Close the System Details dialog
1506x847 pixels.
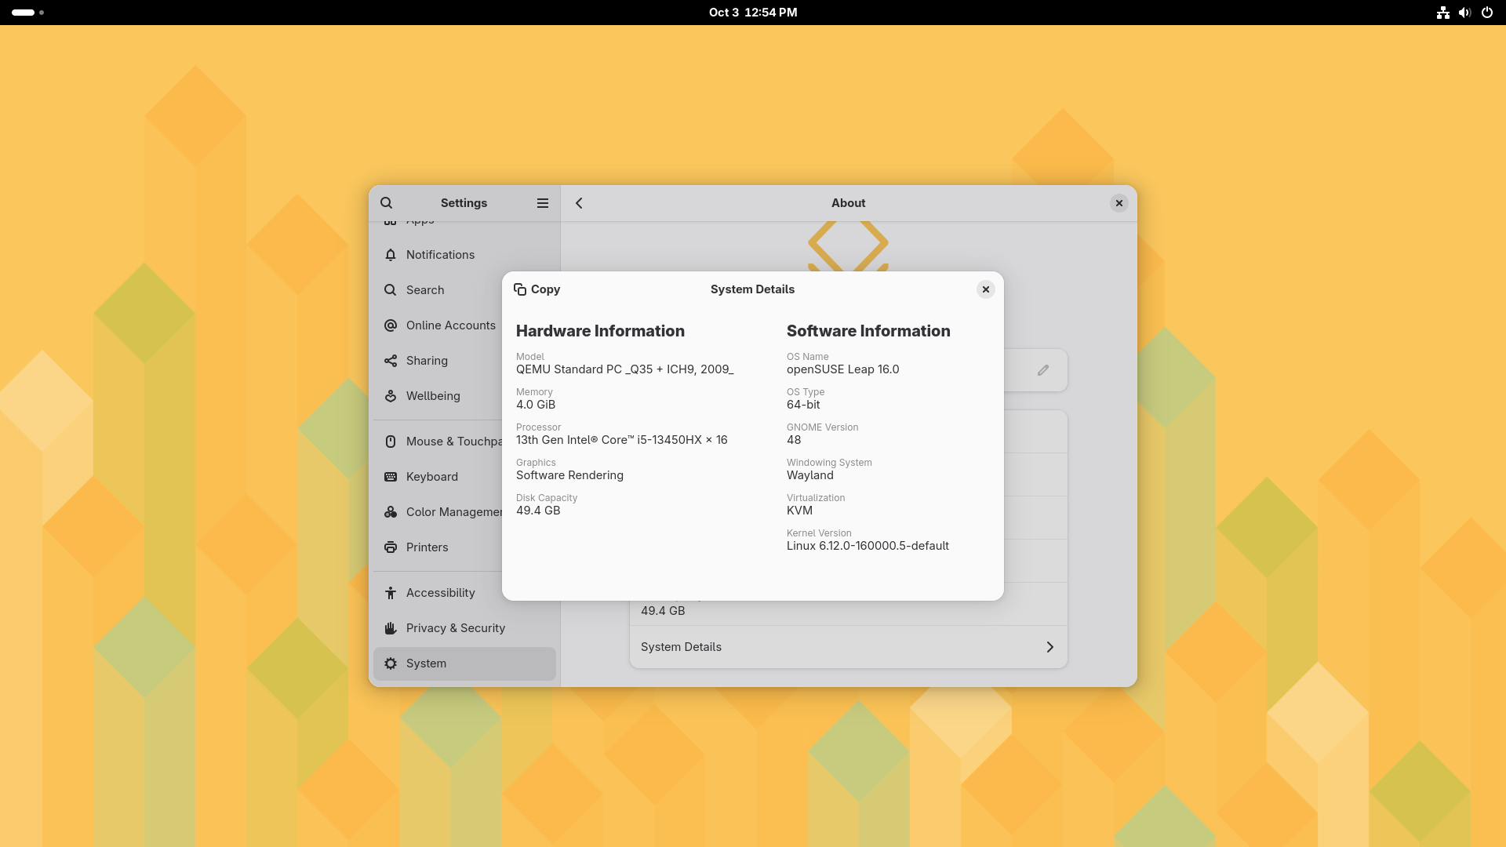coord(986,289)
